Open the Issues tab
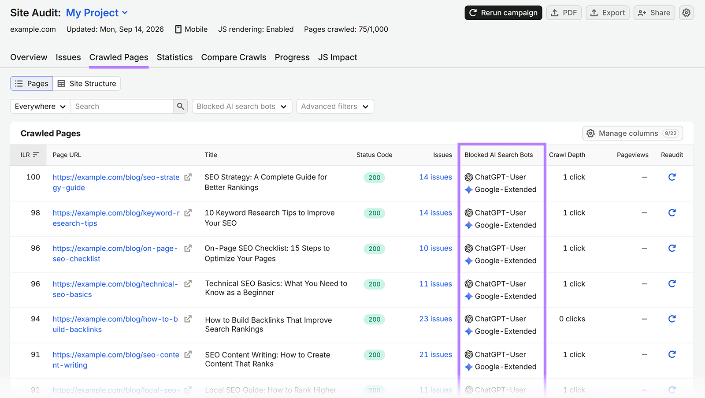 [x=68, y=57]
